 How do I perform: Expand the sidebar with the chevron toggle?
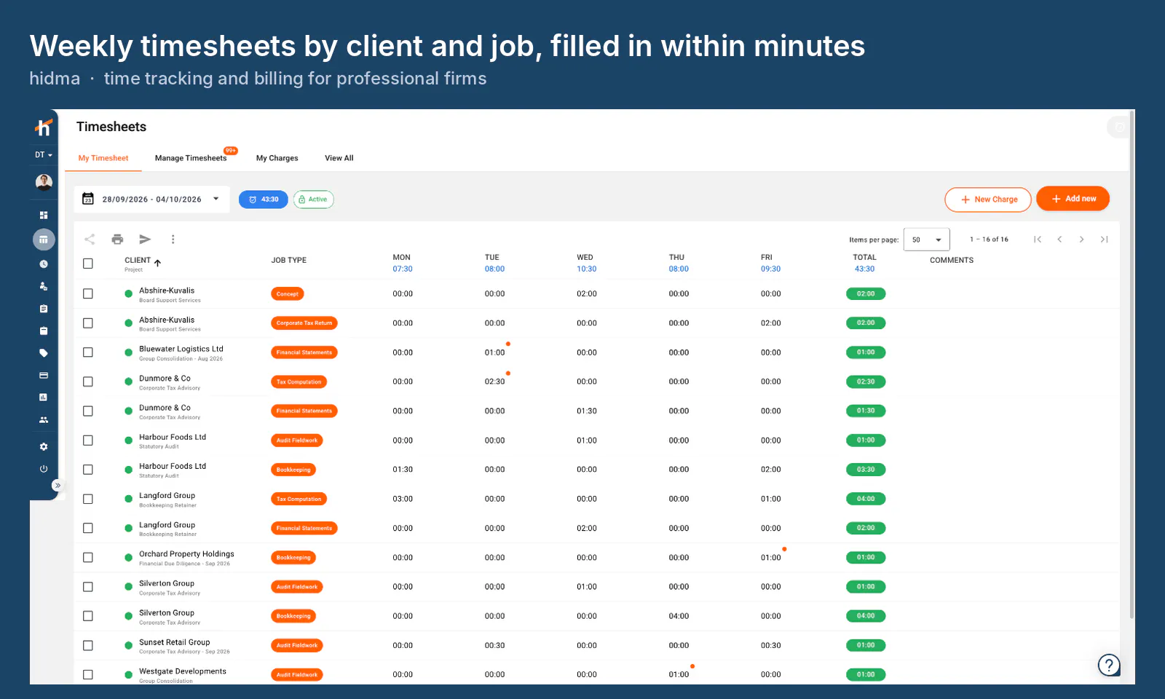(58, 485)
